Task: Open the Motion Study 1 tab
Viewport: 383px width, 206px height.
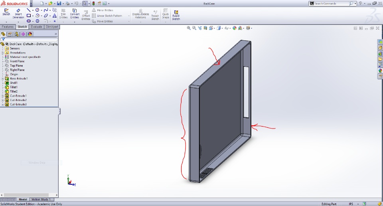Action: coord(41,199)
